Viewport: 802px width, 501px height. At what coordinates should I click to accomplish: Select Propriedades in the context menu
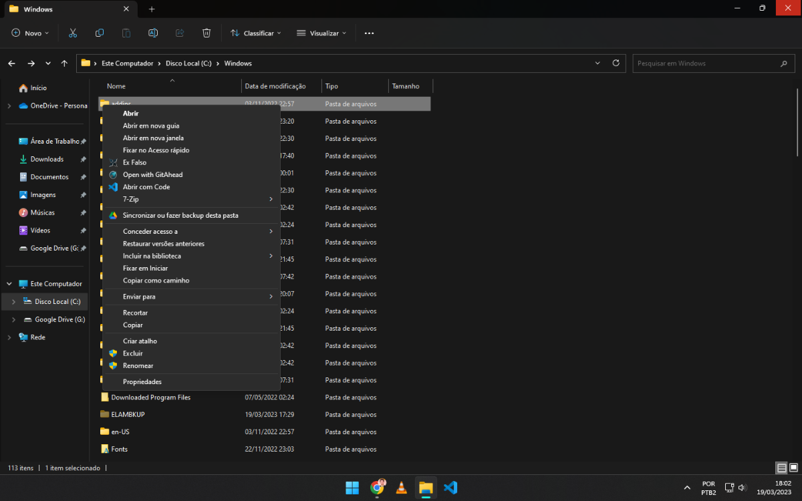142,382
